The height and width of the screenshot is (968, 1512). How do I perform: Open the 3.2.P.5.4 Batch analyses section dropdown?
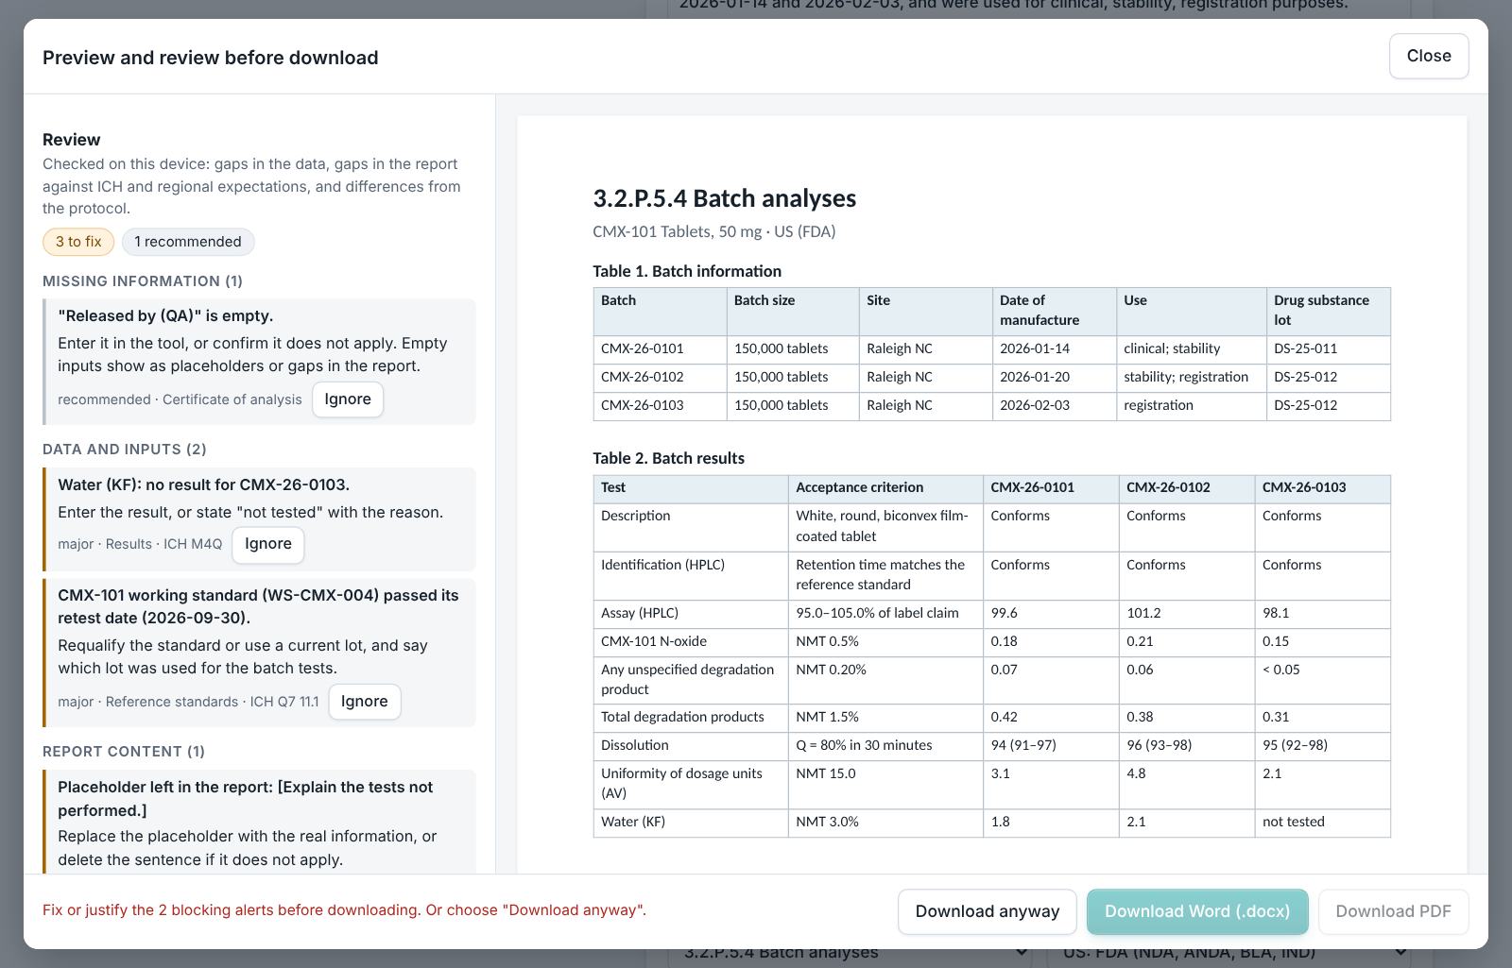tap(850, 952)
